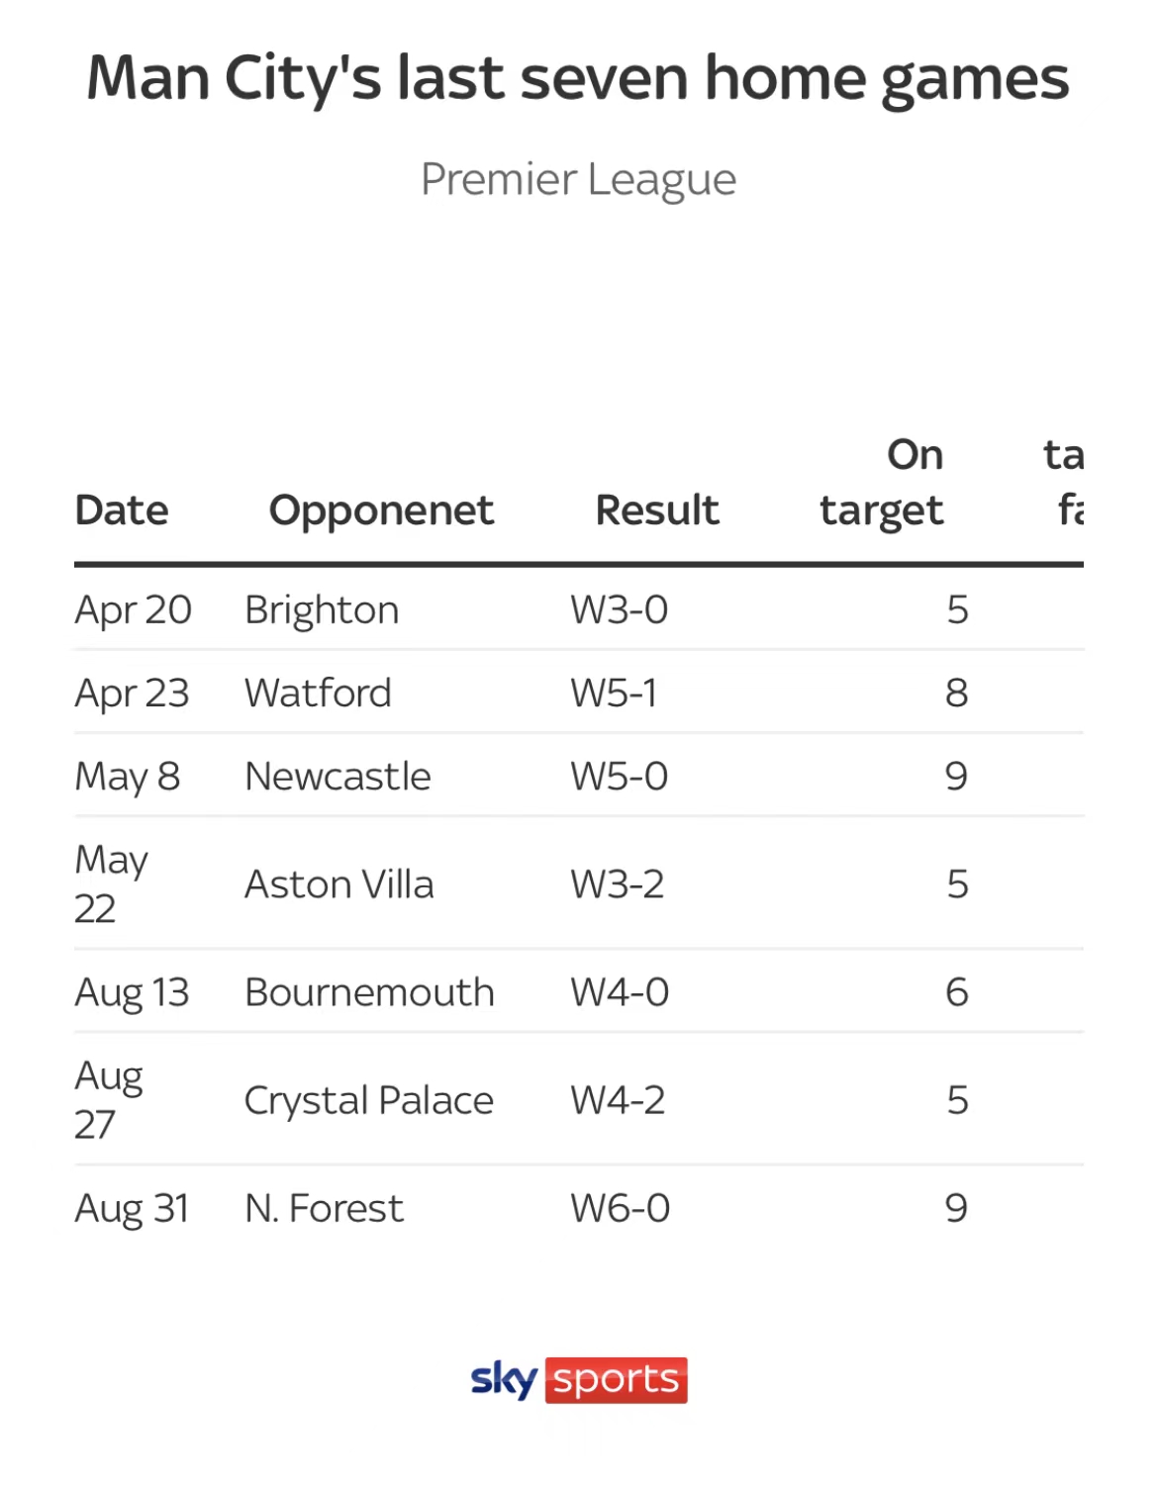Select the Watford opponent cell

318,693
